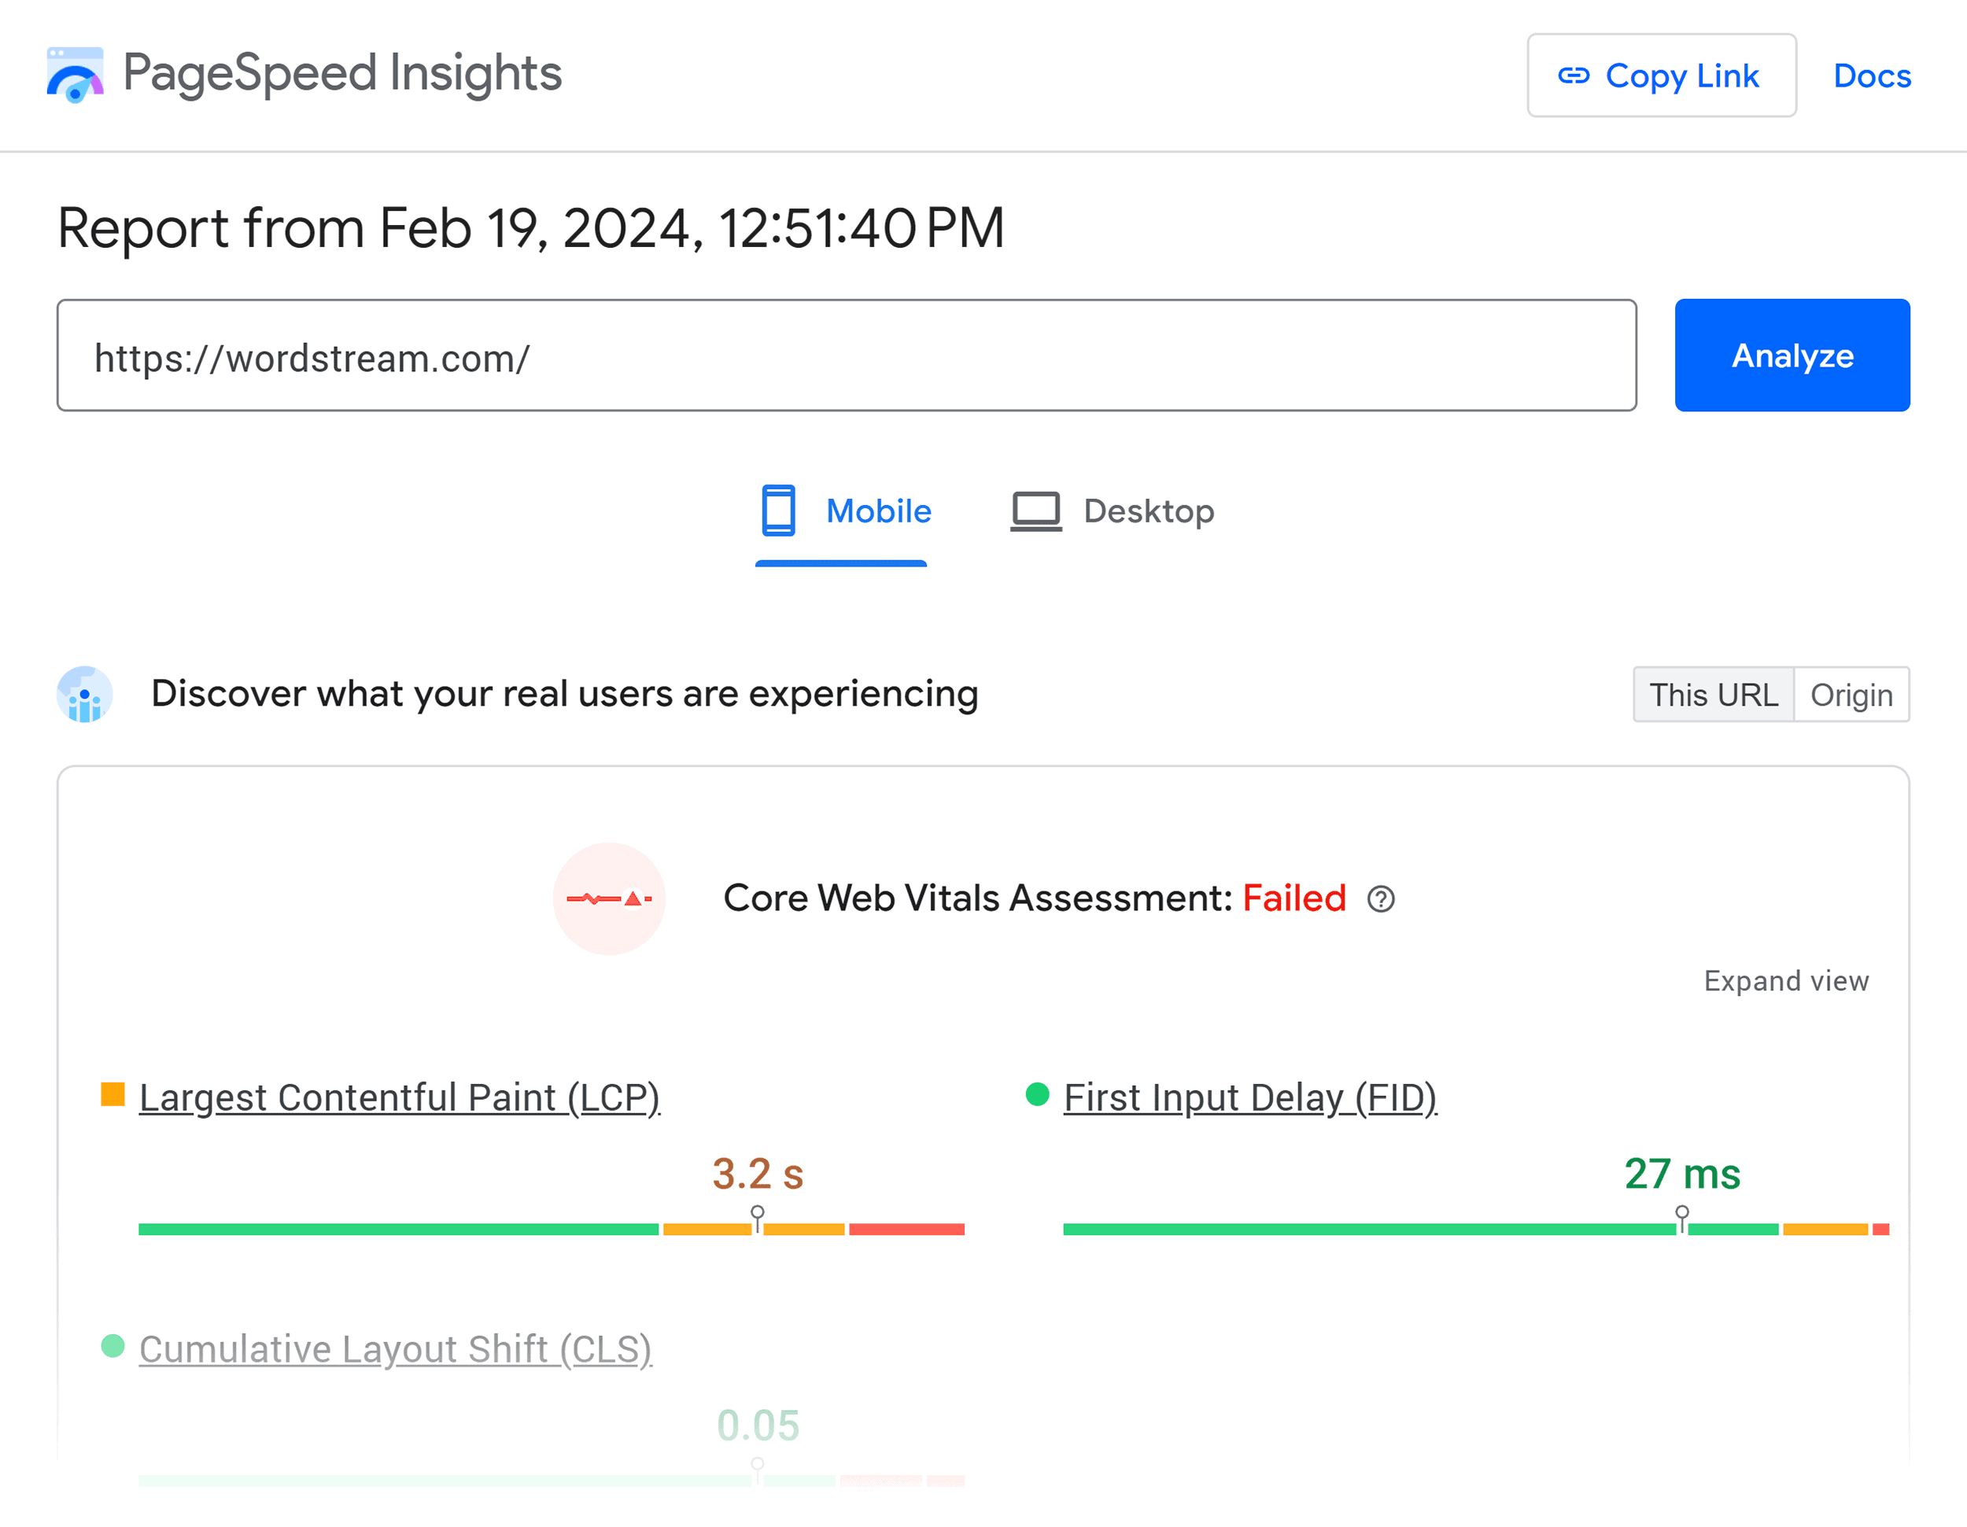Viewport: 1967px width, 1527px height.
Task: Click the PageSpeed Insights logo icon
Action: tap(76, 74)
